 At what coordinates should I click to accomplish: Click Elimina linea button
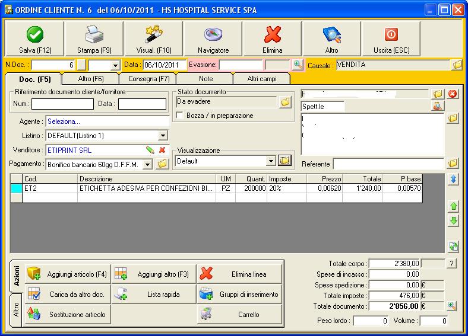(x=239, y=274)
